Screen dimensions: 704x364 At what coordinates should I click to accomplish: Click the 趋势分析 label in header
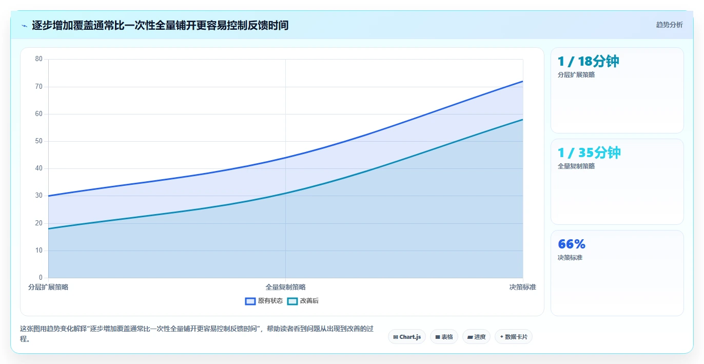click(669, 25)
